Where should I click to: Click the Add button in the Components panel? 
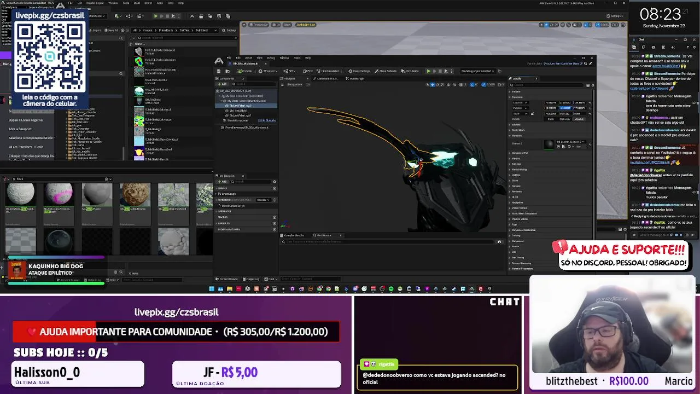click(x=223, y=84)
